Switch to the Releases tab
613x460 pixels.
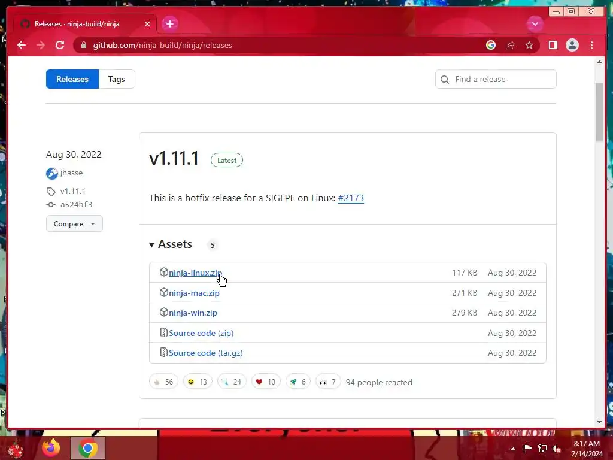[72, 80]
